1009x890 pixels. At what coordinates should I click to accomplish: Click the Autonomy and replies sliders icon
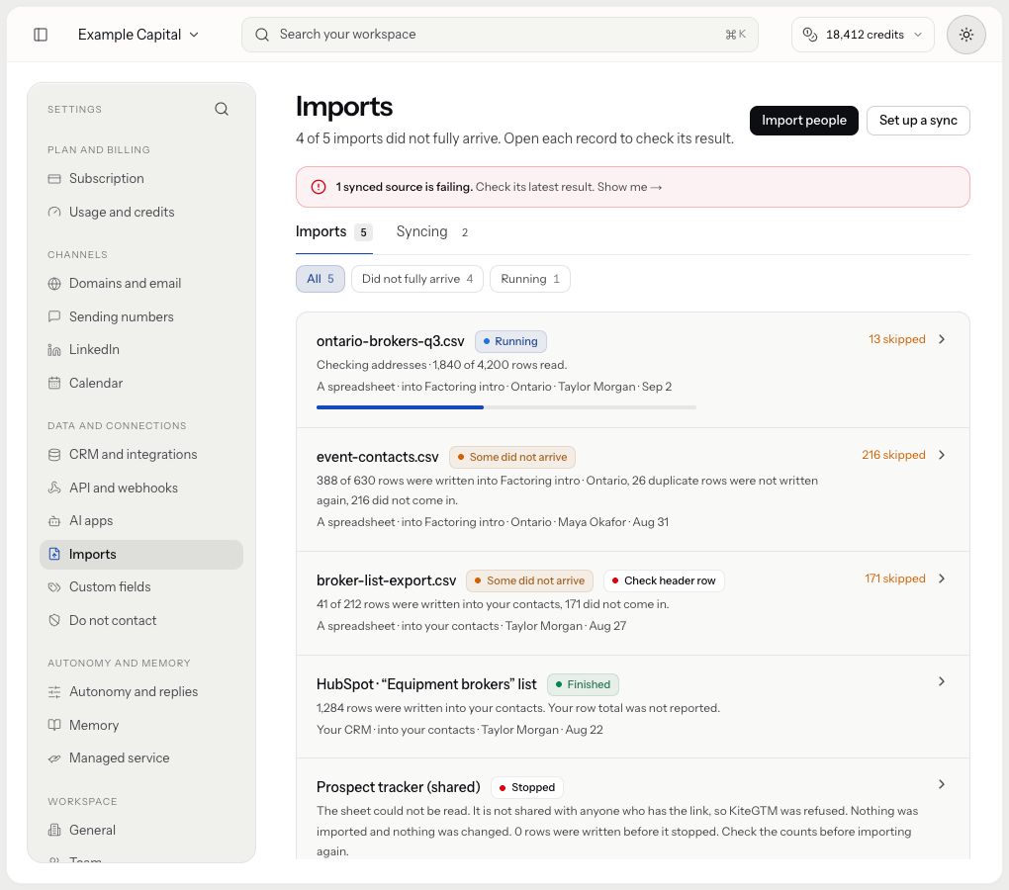point(54,692)
